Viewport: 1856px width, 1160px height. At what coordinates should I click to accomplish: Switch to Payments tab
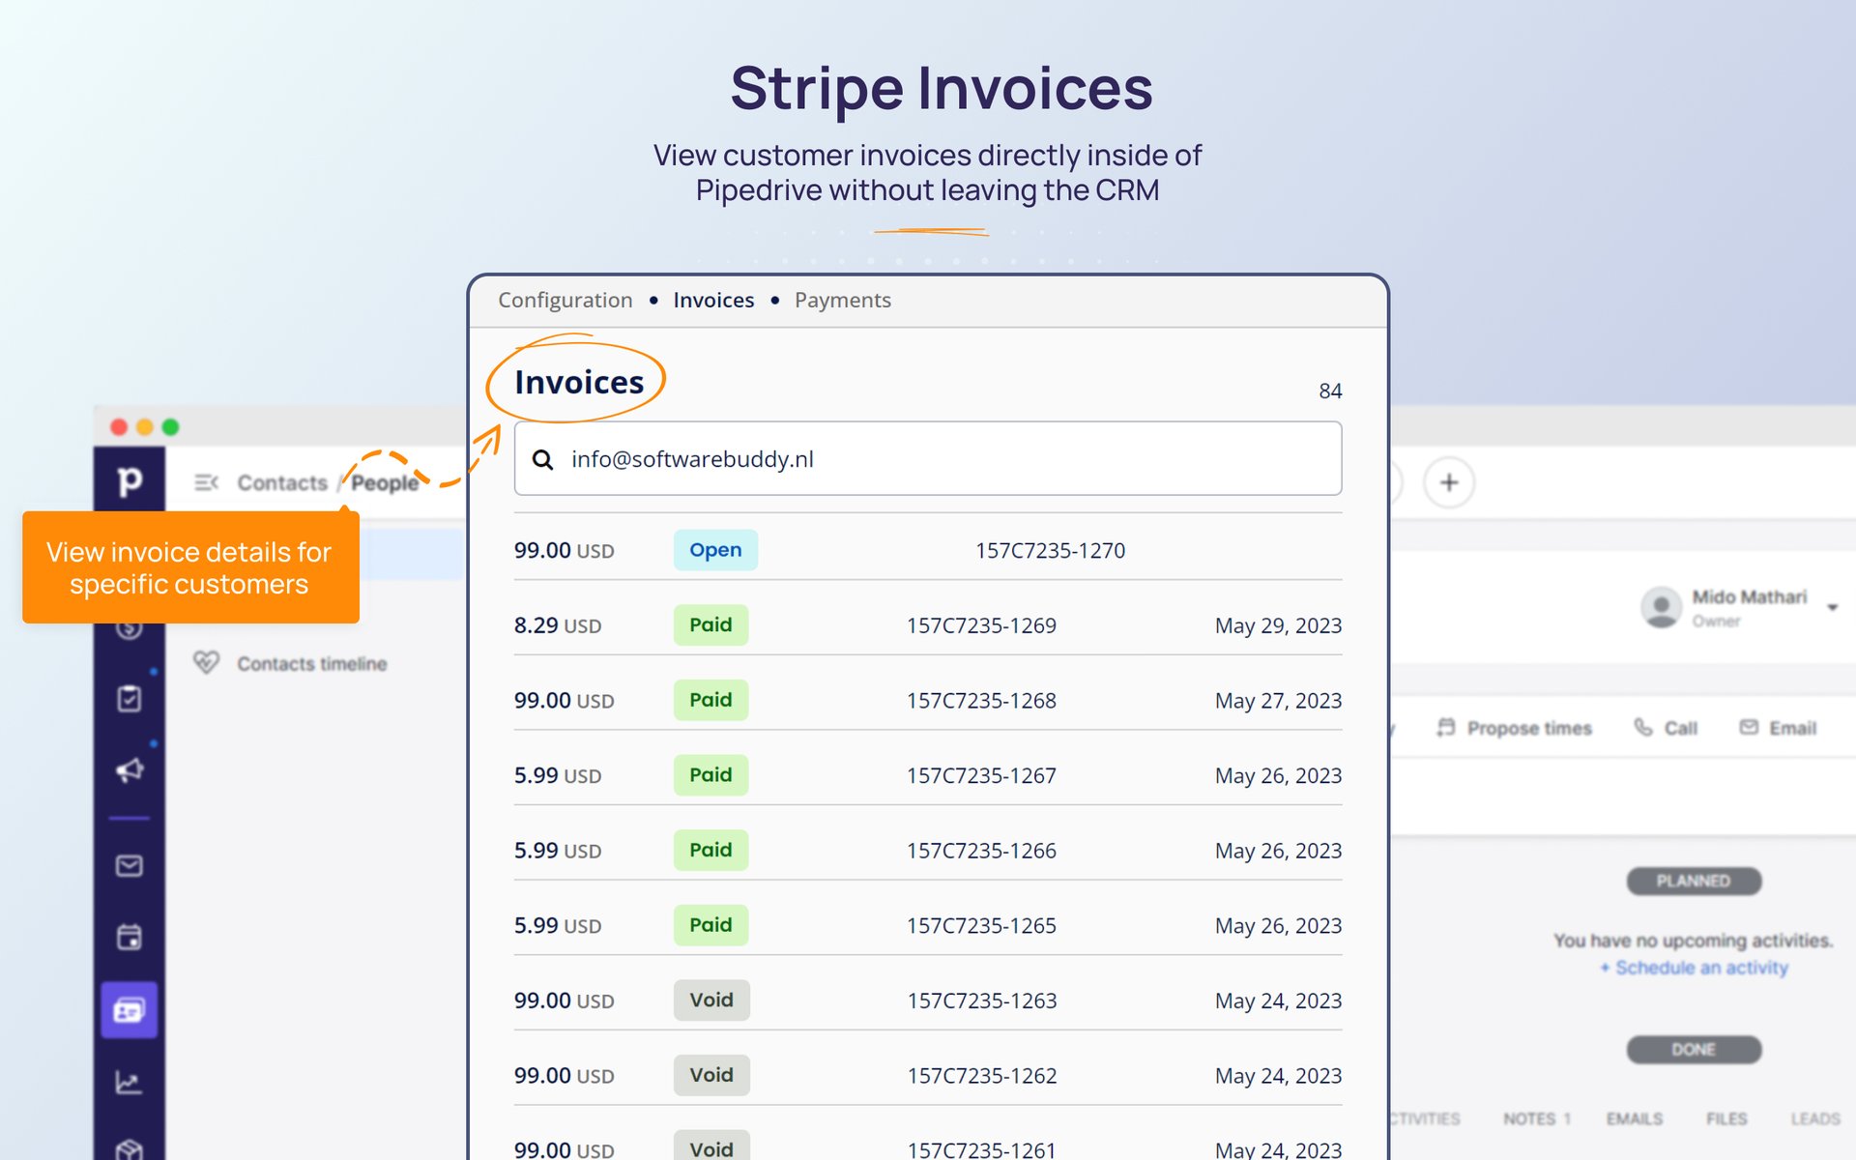842,301
